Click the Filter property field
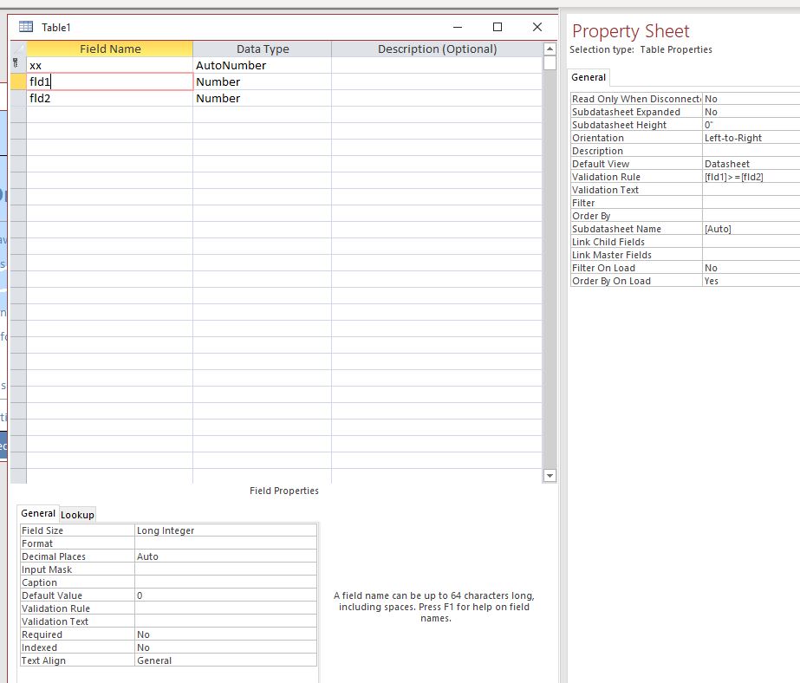800x683 pixels. tap(751, 203)
